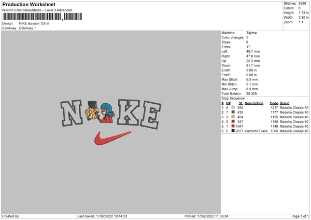Click the Stop Sequence heading
311x220 pixels.
coord(233,99)
